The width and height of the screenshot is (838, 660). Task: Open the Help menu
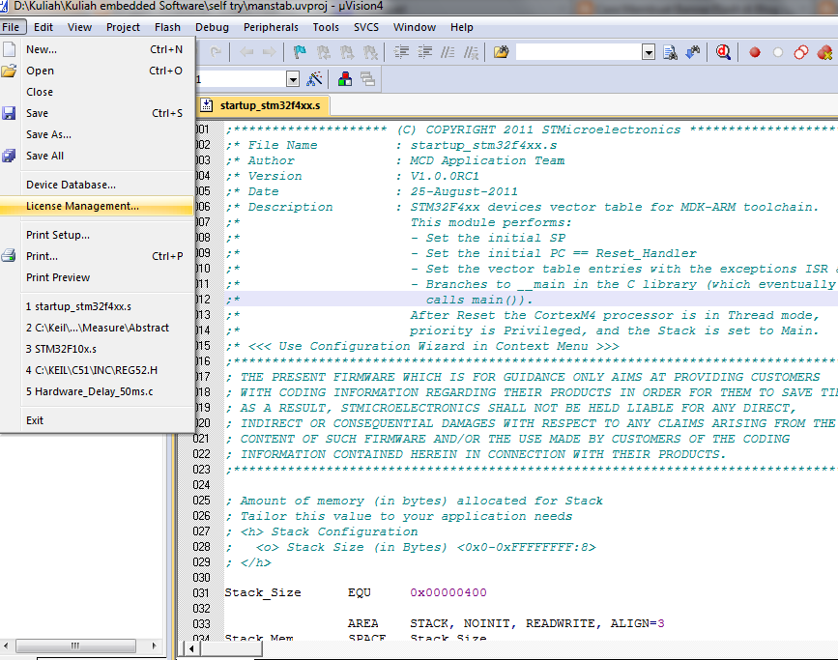462,27
